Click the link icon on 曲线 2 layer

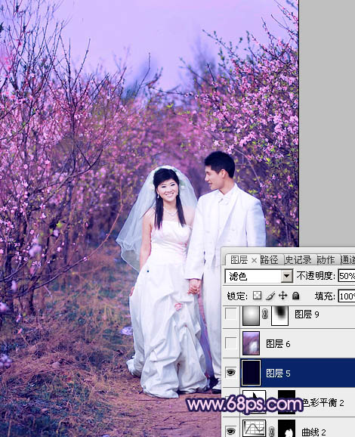click(x=271, y=432)
